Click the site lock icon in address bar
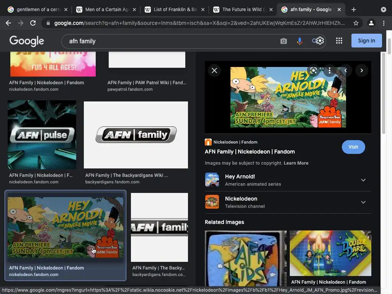Image resolution: width=392 pixels, height=294 pixels. point(48,23)
